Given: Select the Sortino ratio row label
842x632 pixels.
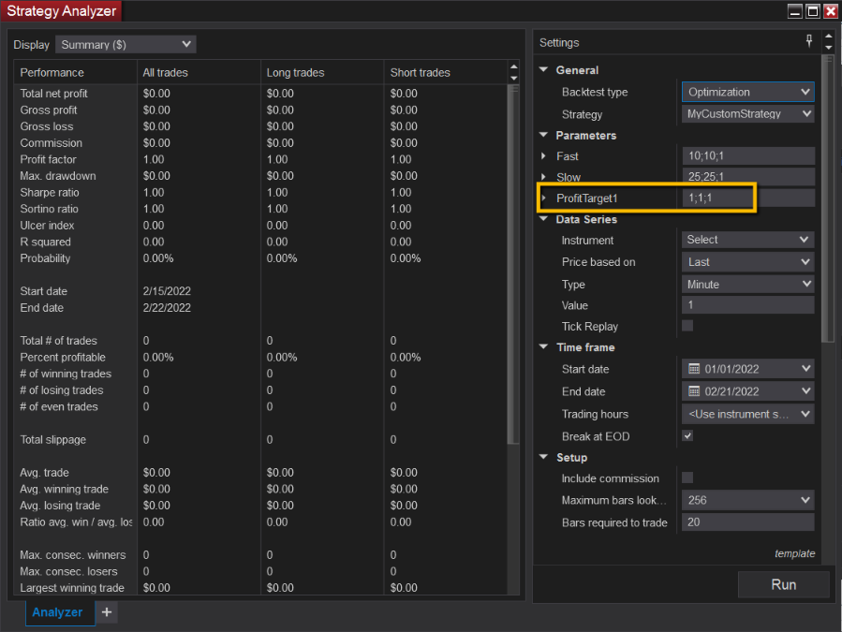Looking at the screenshot, I should (x=49, y=209).
